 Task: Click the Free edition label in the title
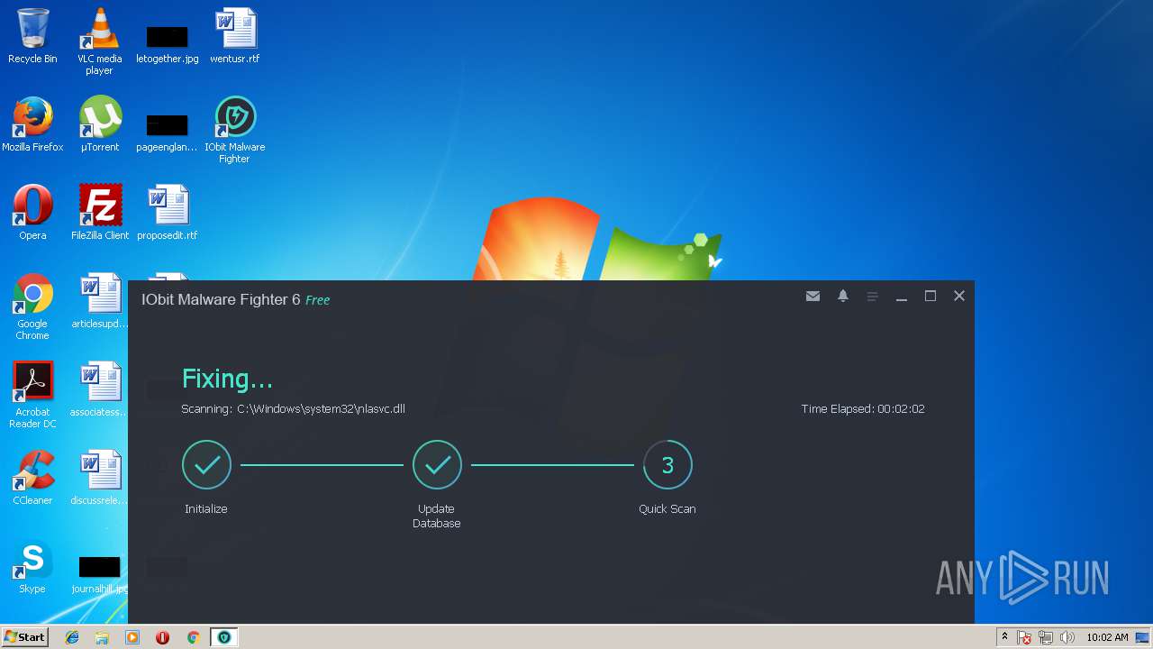318,300
